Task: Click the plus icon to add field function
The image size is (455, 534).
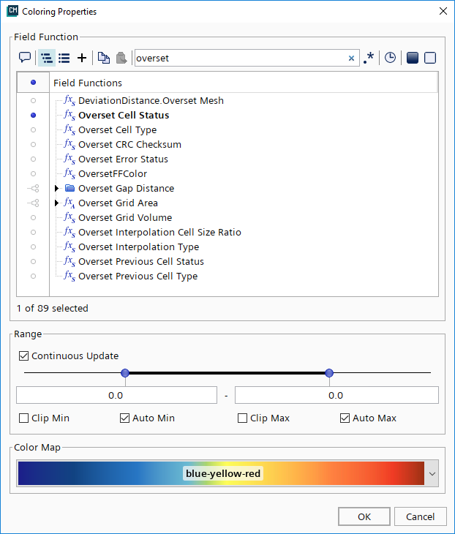Action: click(x=82, y=58)
